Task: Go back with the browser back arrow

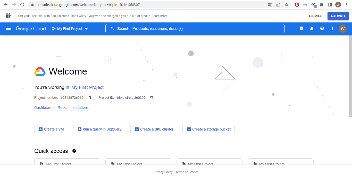Action: [x=6, y=5]
